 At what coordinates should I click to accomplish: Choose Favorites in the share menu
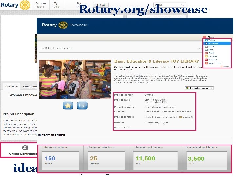click(x=217, y=56)
